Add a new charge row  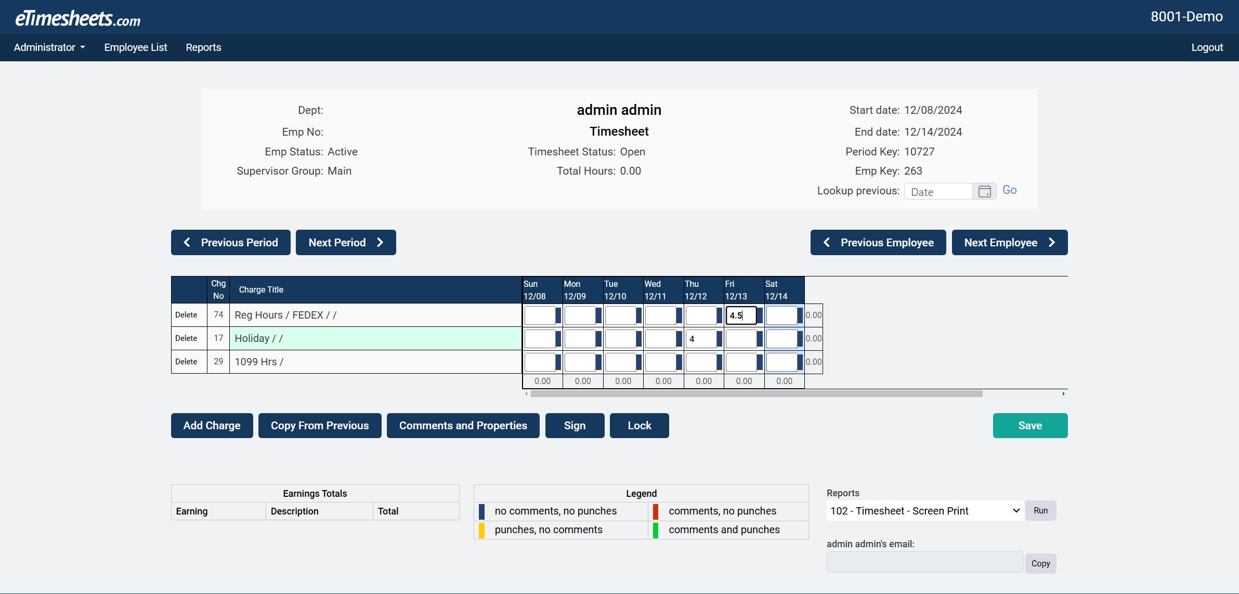point(212,425)
